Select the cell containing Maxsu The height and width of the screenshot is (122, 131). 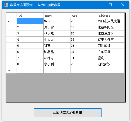click(57, 21)
